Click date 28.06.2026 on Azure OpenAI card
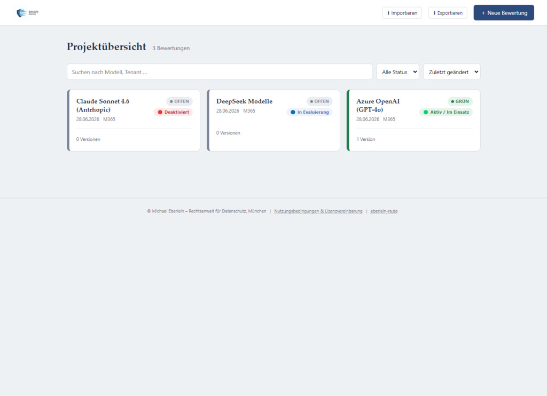Viewport: 547px width, 396px height. click(368, 119)
